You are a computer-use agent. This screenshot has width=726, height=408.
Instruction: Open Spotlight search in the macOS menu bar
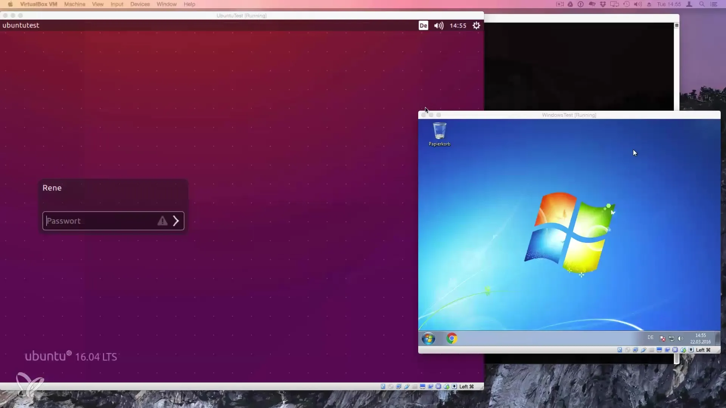[702, 4]
